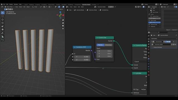
Task: Open the Window menu
Action: [x=16, y=4]
